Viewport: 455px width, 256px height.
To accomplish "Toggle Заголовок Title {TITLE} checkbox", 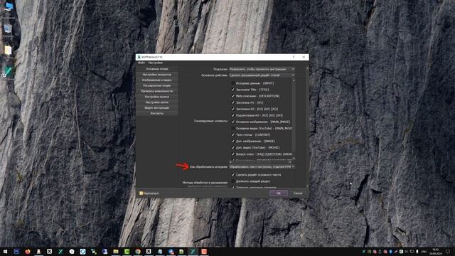I will 232,90.
